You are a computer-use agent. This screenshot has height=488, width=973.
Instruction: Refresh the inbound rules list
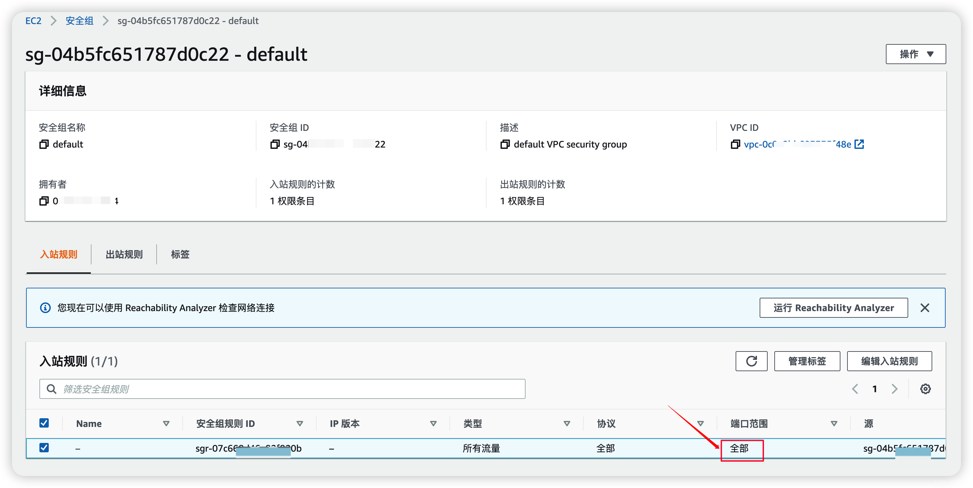pos(751,361)
